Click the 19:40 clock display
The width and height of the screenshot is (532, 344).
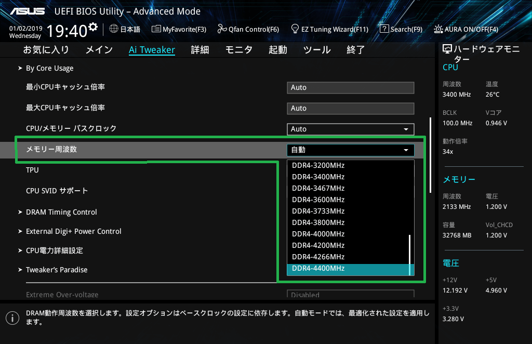[x=67, y=31]
